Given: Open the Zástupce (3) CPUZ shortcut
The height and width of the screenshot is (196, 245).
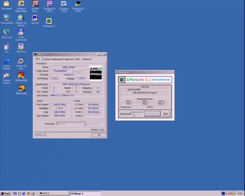Looking at the screenshot, I should tap(49, 6).
